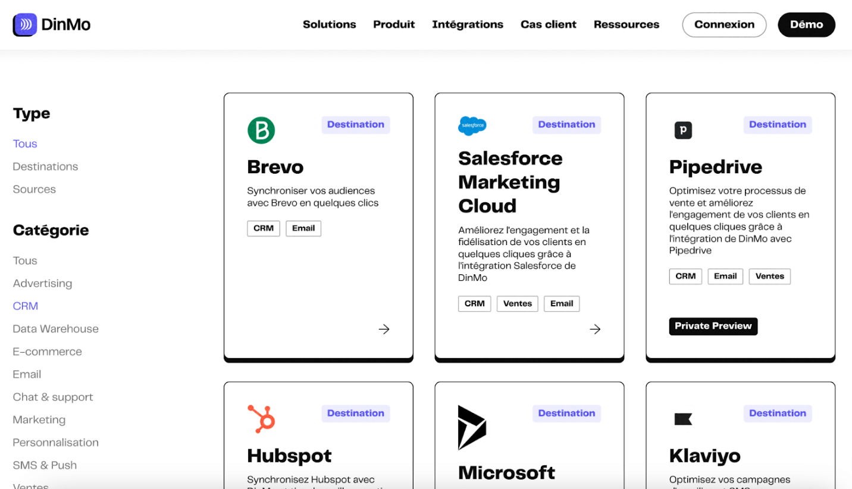Open the Intégrations menu
The height and width of the screenshot is (489, 852).
point(468,24)
